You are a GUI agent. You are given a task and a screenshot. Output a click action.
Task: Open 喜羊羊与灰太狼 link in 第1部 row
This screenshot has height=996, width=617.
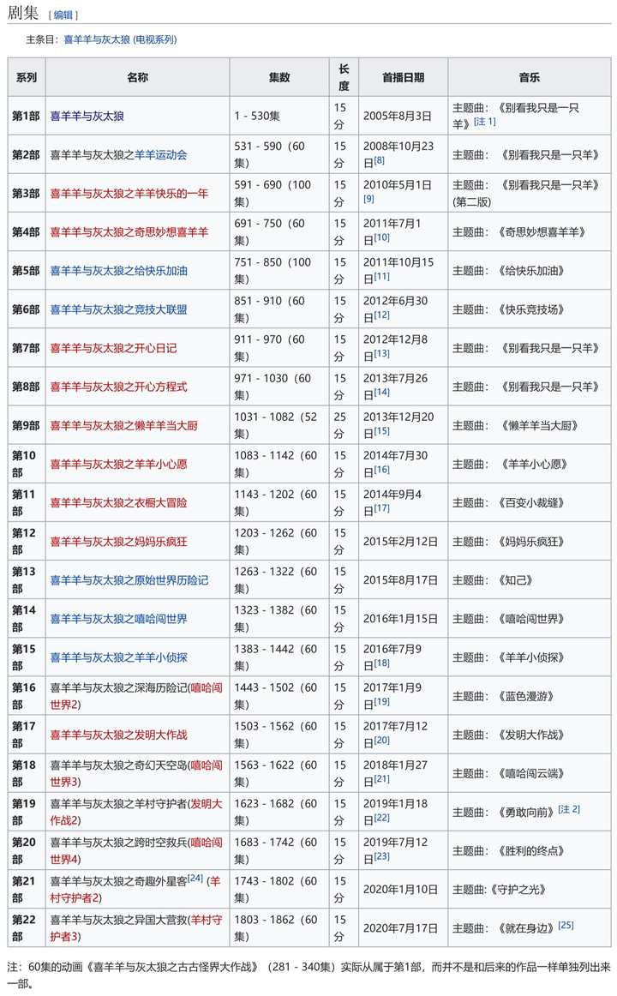pyautogui.click(x=87, y=116)
